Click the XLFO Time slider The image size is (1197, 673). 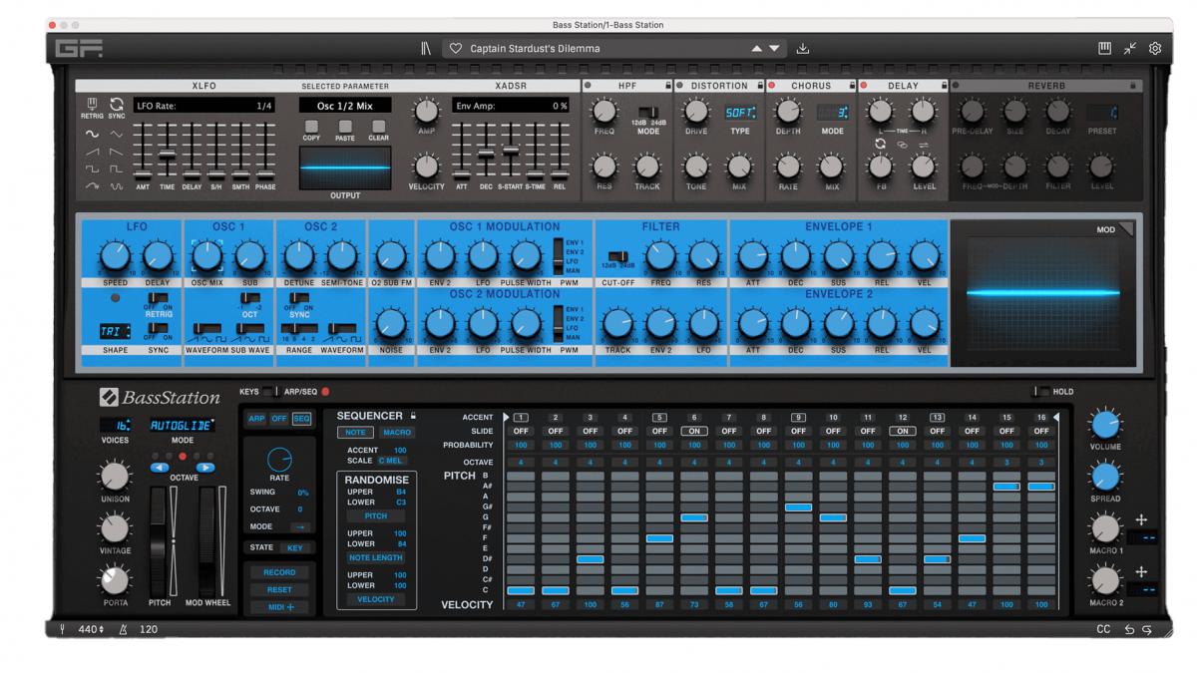tap(167, 156)
